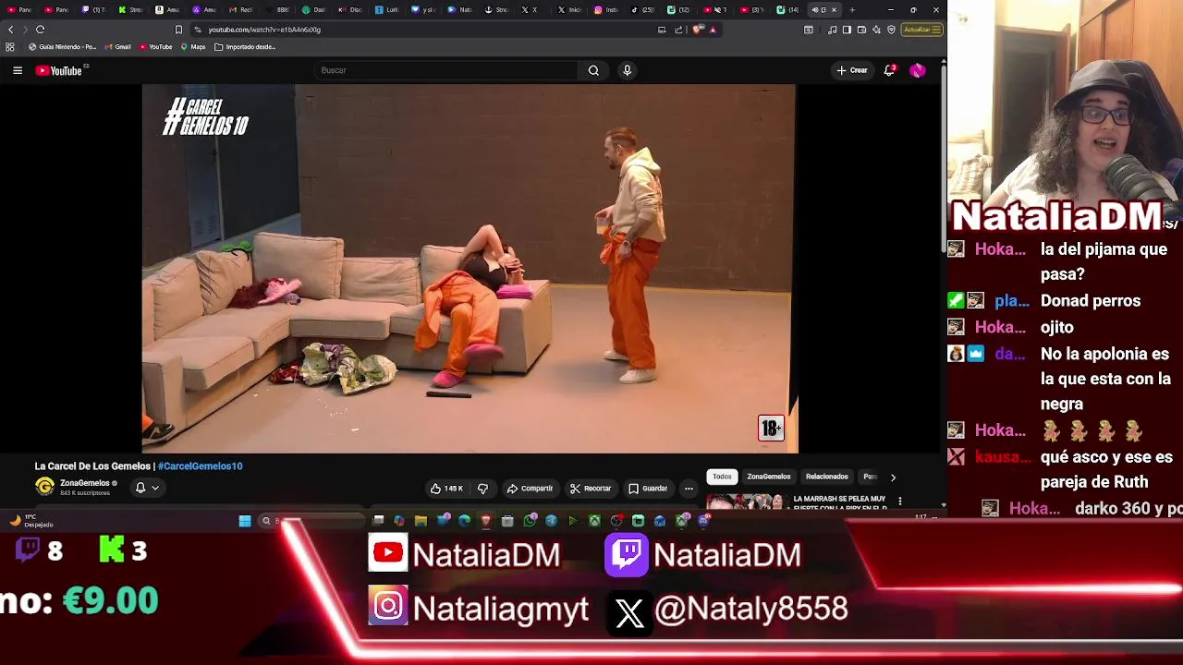Open the YouTube account avatar menu
The width and height of the screenshot is (1183, 665).
(x=918, y=70)
